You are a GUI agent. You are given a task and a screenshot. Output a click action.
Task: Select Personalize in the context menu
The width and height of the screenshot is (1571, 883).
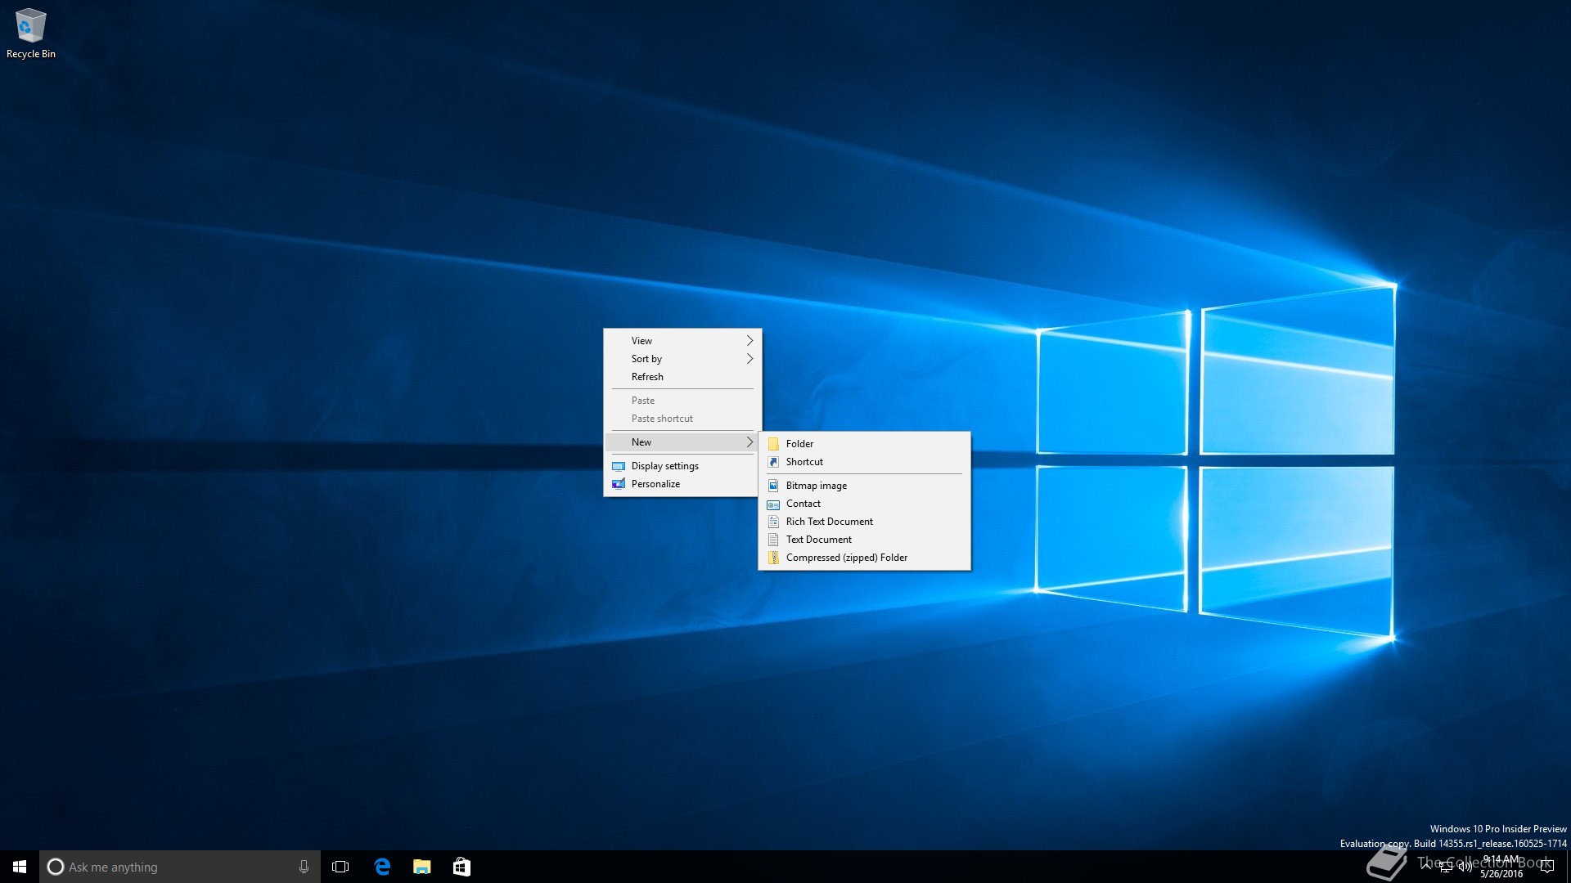[655, 484]
